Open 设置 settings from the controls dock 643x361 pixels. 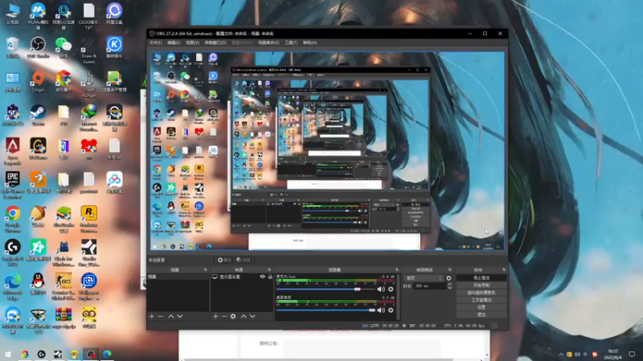(481, 307)
